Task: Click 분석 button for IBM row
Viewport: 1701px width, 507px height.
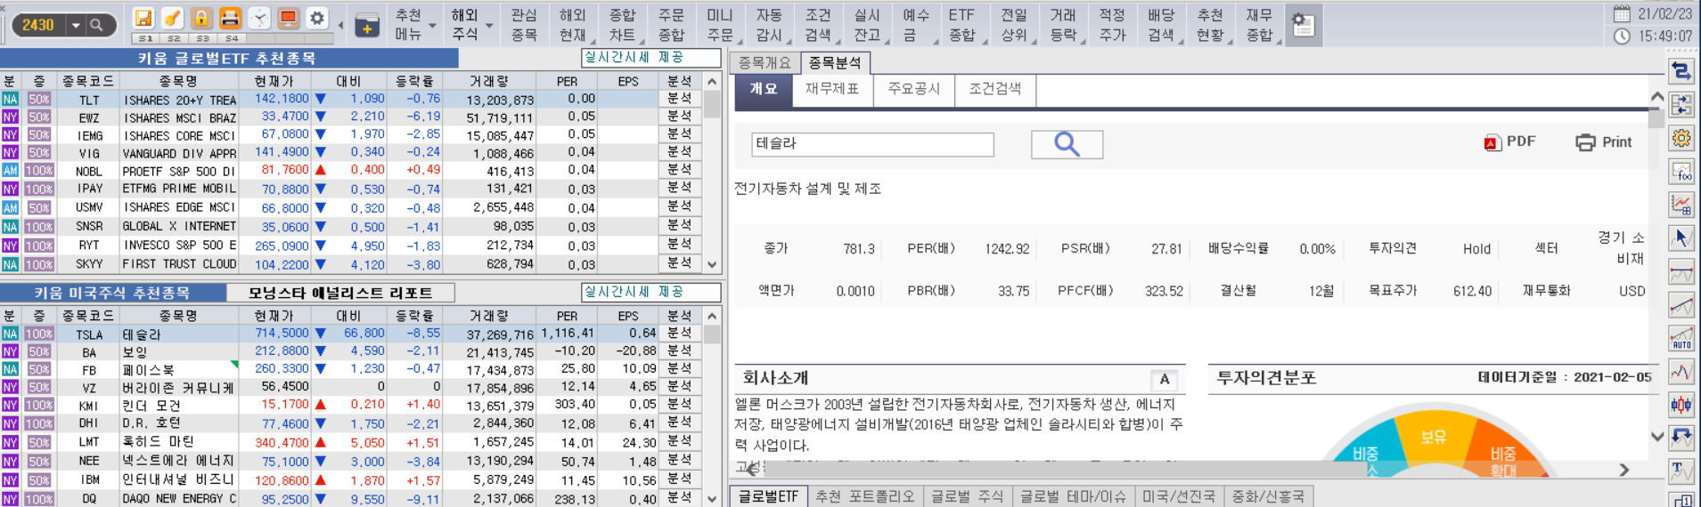Action: pos(680,479)
